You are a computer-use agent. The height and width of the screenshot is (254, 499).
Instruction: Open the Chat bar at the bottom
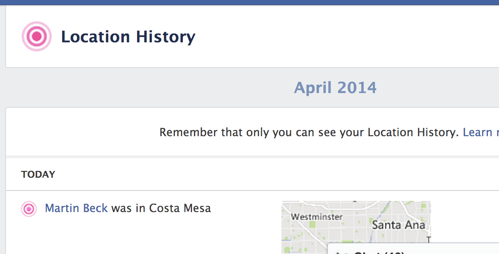click(413, 248)
